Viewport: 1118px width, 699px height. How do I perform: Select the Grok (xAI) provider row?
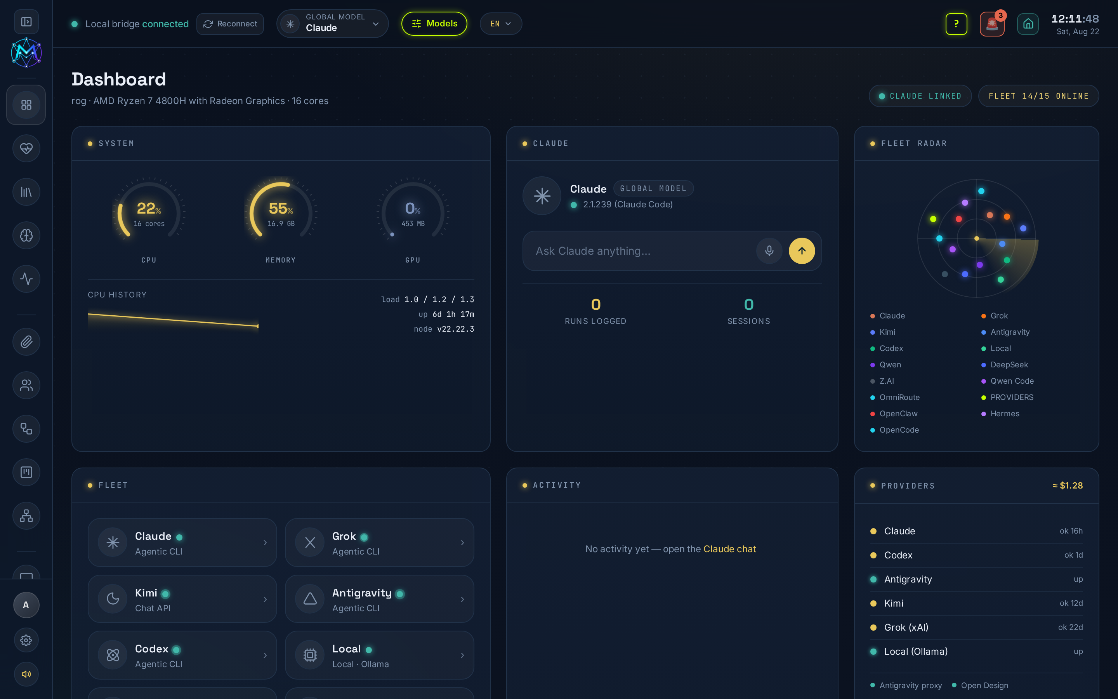(976, 627)
